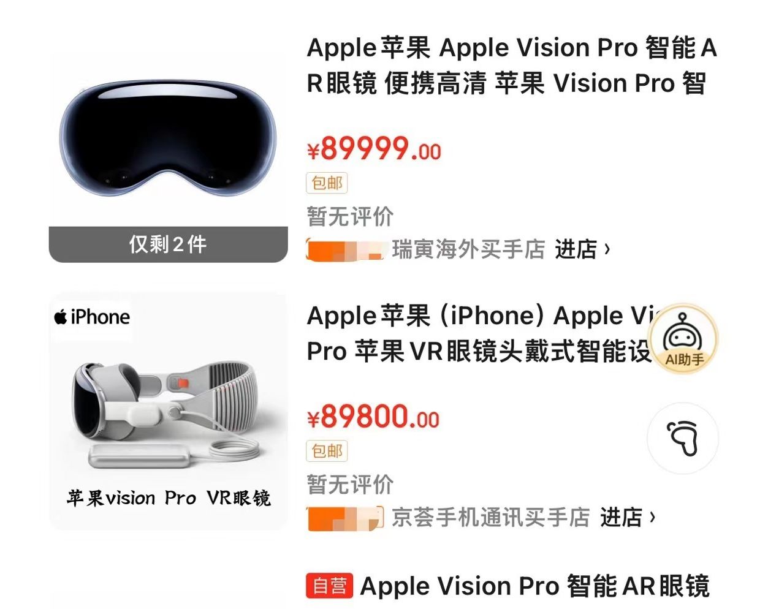Open 自营 Apple Vision Pro 智能AR眼镜 listing
Screen dimensions: 768x609
tap(508, 586)
